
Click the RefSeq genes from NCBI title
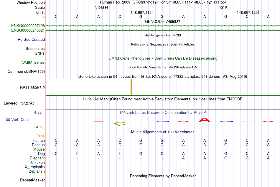click(x=163, y=35)
